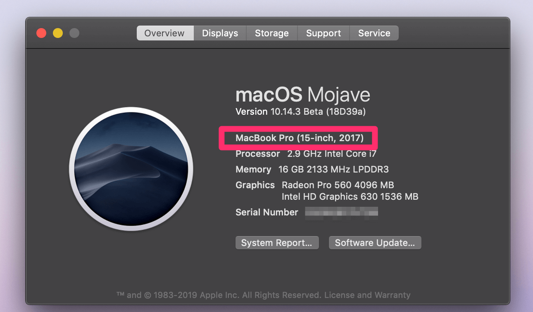Open the Displays tab
This screenshot has width=533, height=312.
tap(220, 33)
